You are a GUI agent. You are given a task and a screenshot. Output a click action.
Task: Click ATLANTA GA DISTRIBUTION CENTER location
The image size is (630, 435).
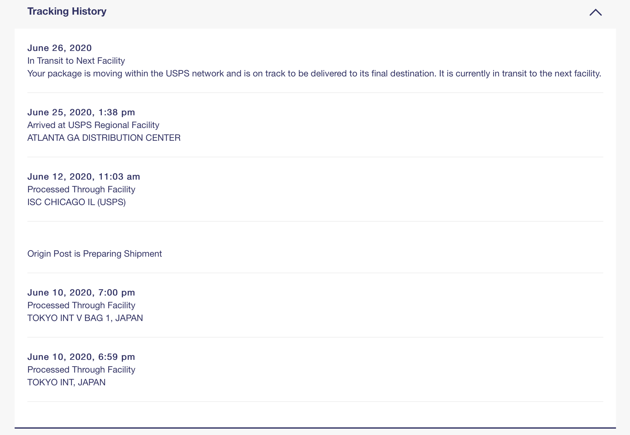coord(104,138)
